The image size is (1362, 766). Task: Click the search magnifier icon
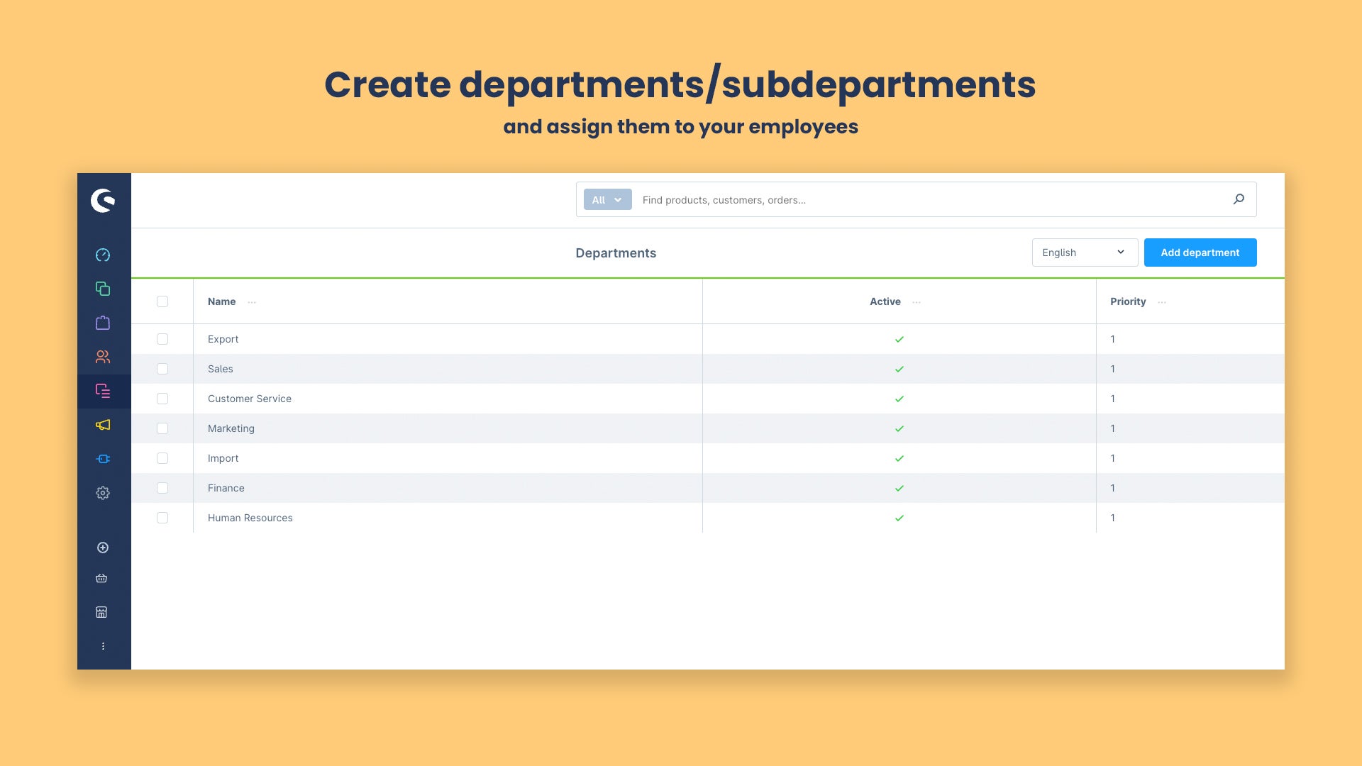click(x=1239, y=199)
